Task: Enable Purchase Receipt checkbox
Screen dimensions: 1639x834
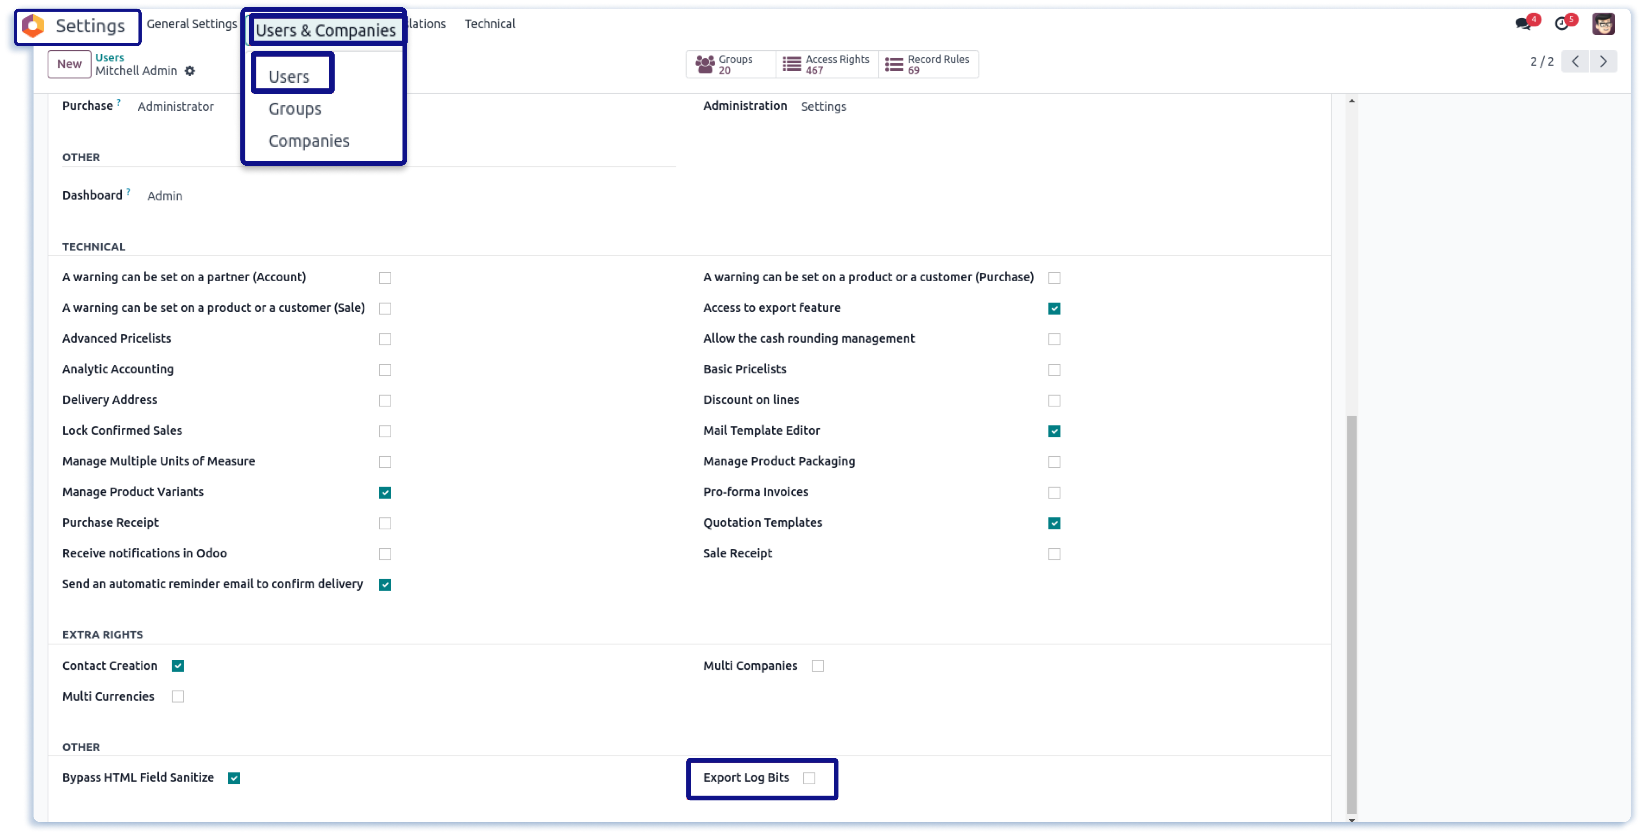Action: click(x=385, y=524)
